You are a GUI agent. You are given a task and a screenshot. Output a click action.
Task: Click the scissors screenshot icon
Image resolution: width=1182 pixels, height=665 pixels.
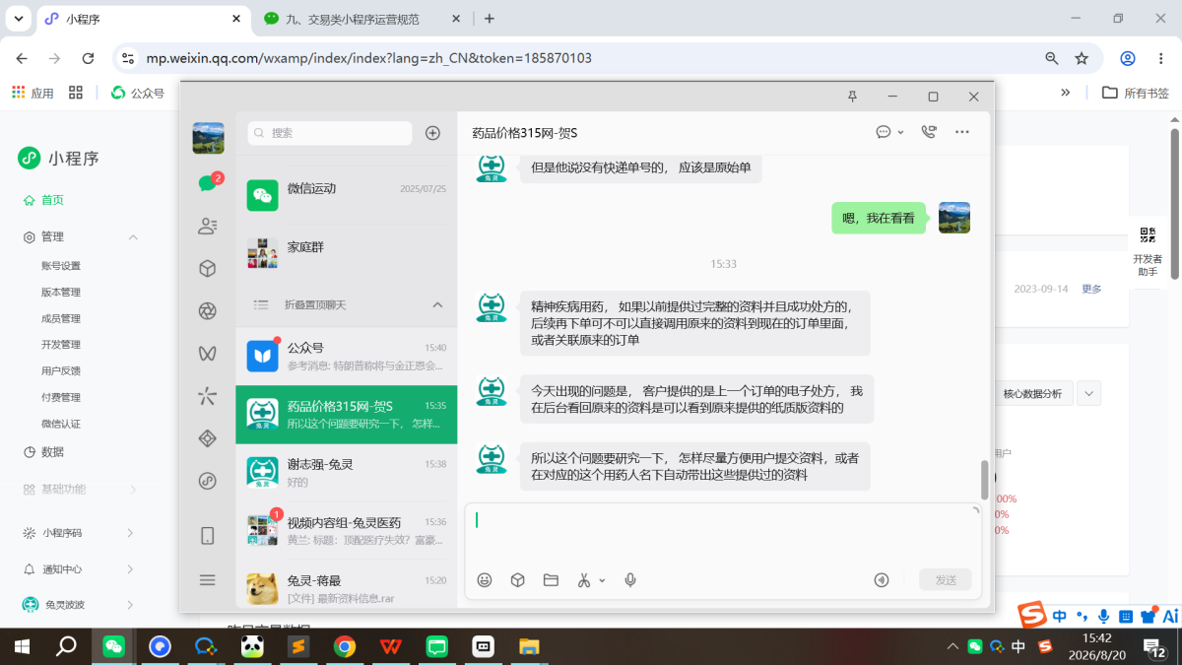point(584,580)
